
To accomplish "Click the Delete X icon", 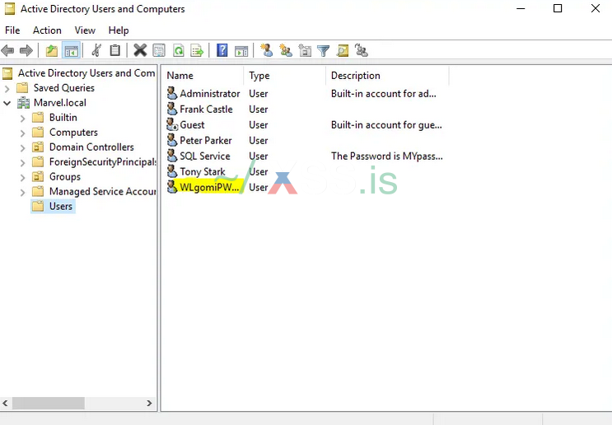I will [140, 50].
